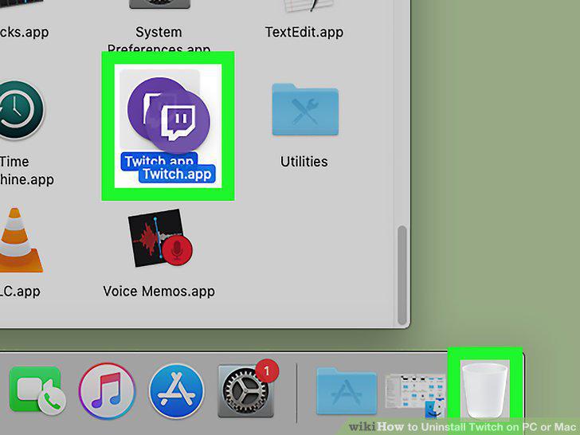Select the Voice Memos app icon

pos(160,238)
